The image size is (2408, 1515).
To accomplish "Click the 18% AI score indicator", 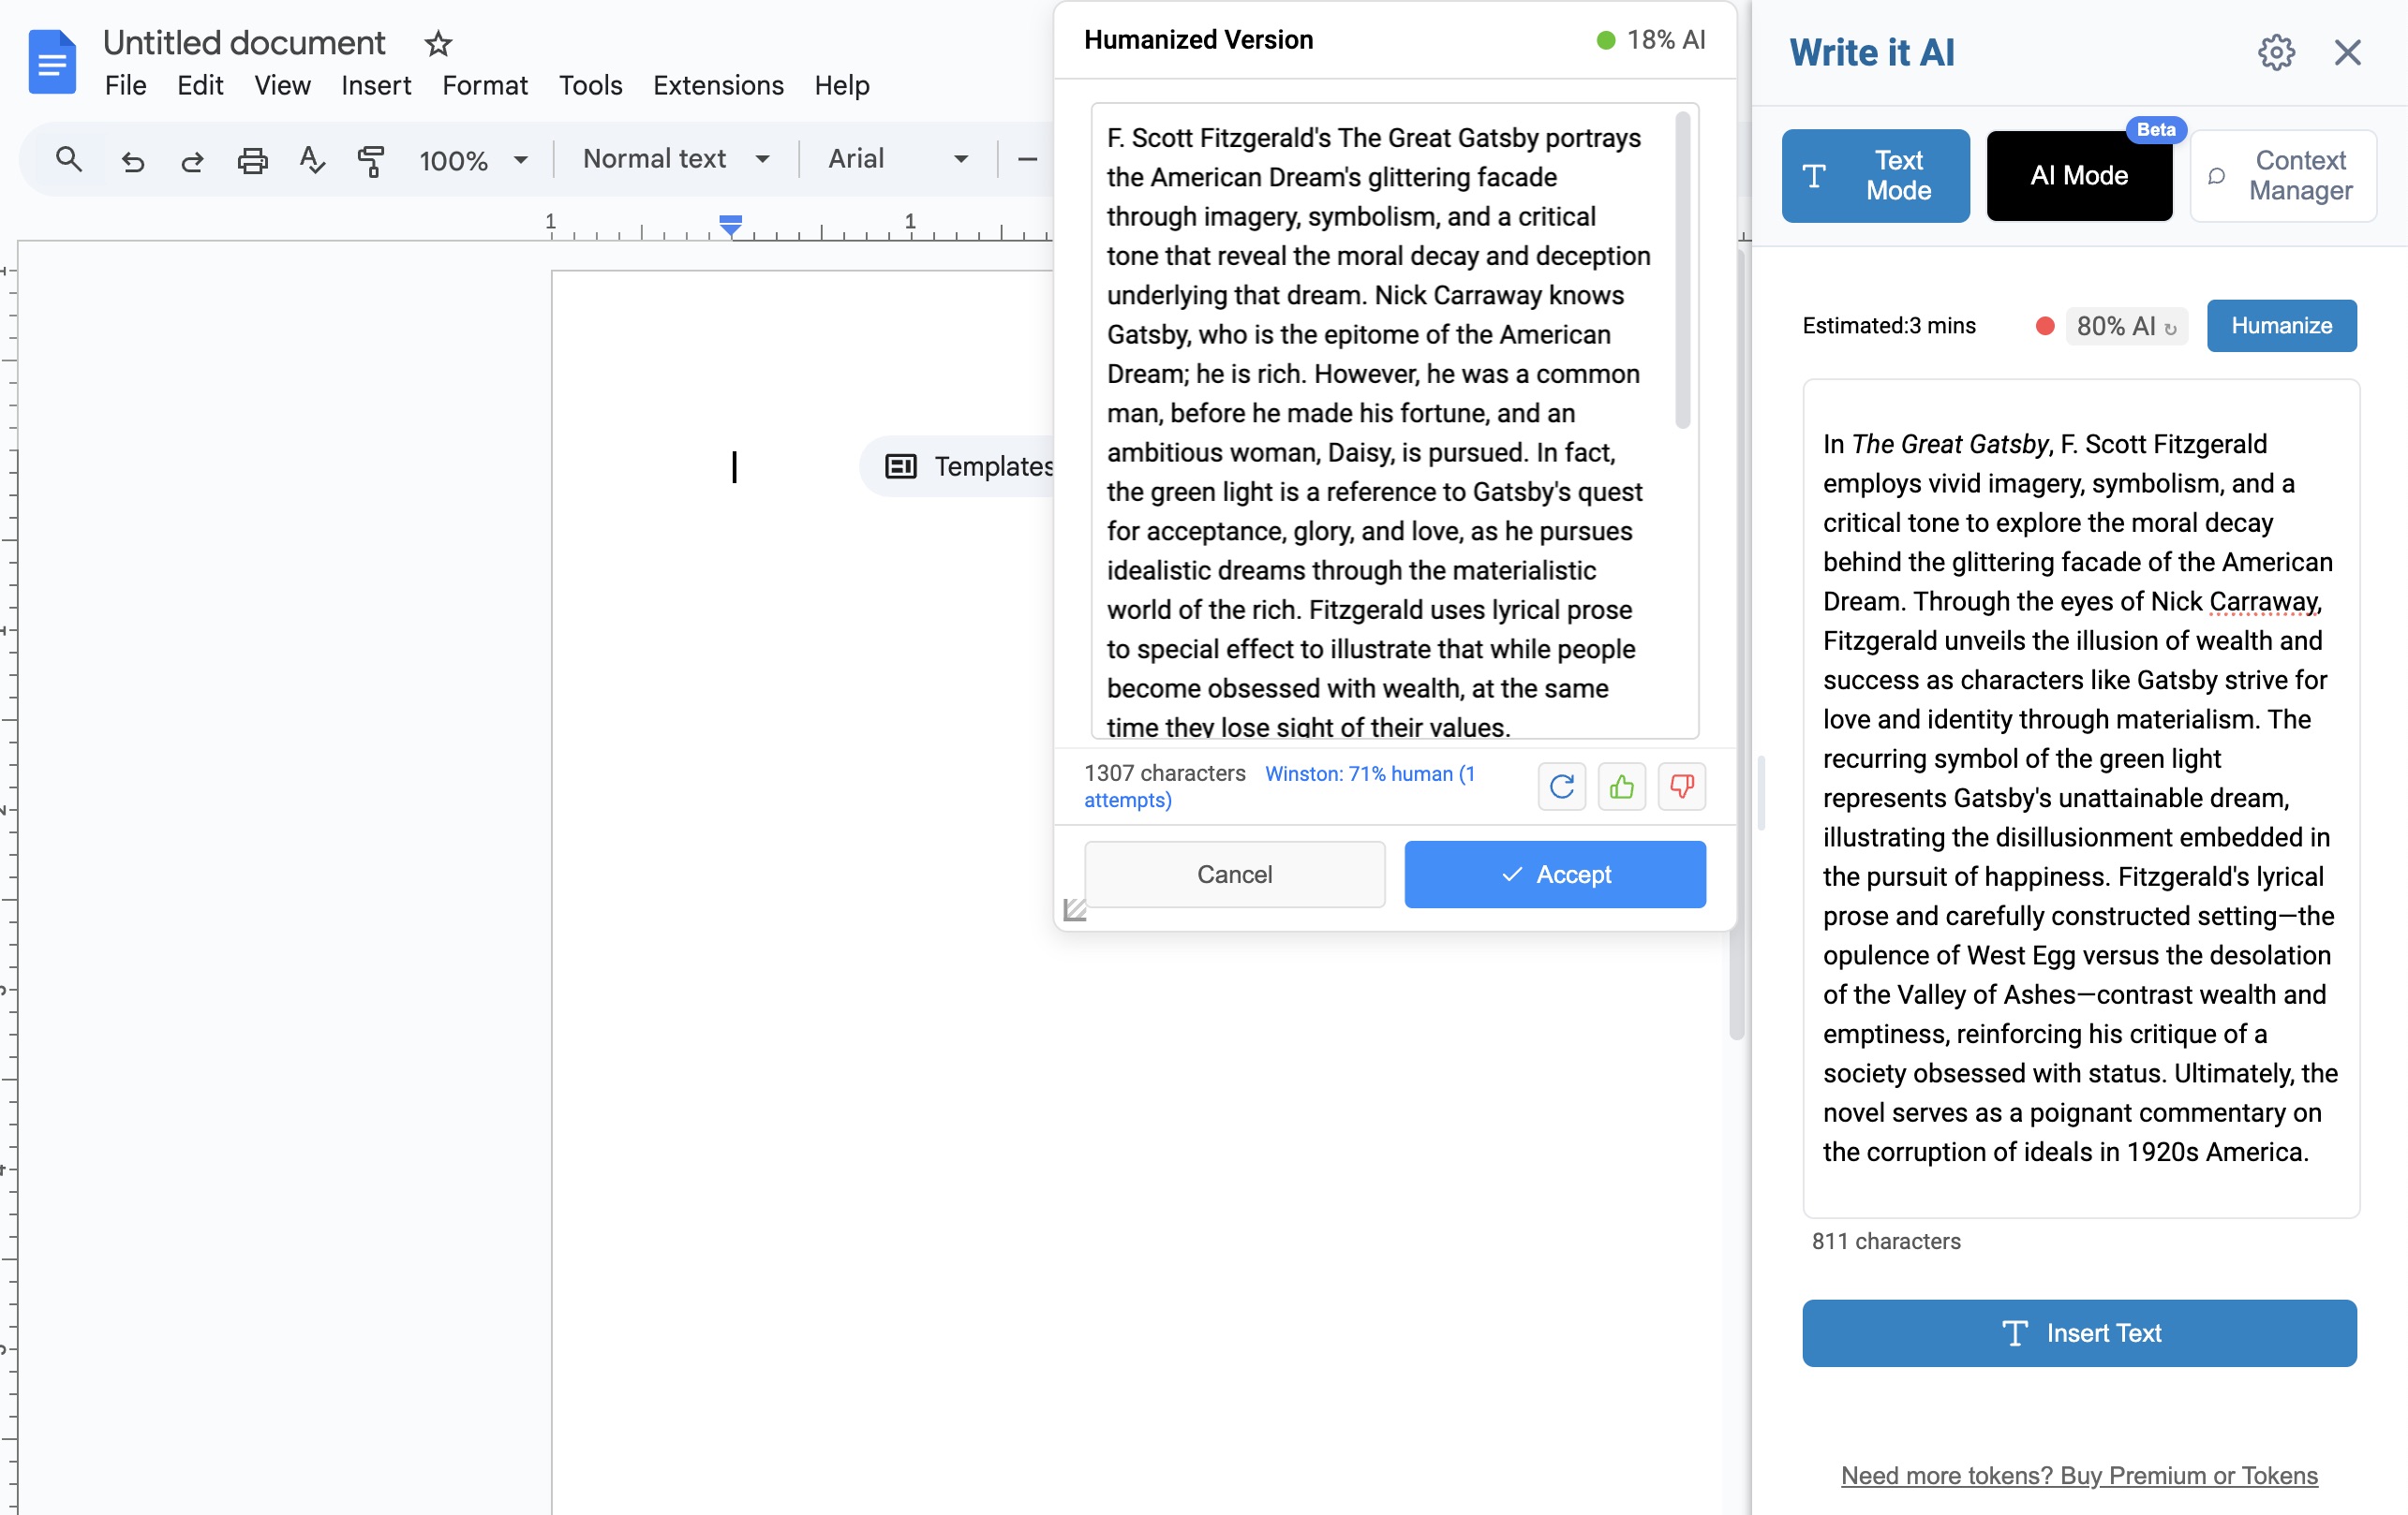I will click(1651, 40).
